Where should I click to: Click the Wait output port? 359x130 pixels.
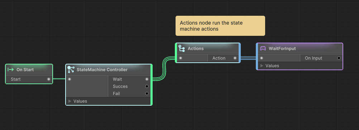click(x=147, y=79)
